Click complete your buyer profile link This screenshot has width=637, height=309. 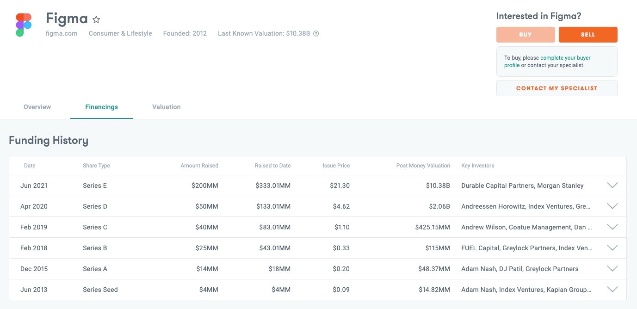(565, 57)
